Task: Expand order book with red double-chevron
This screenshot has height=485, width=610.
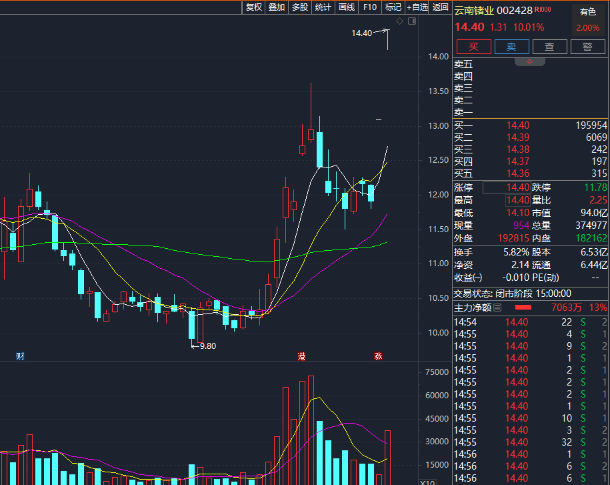Action: point(530,61)
